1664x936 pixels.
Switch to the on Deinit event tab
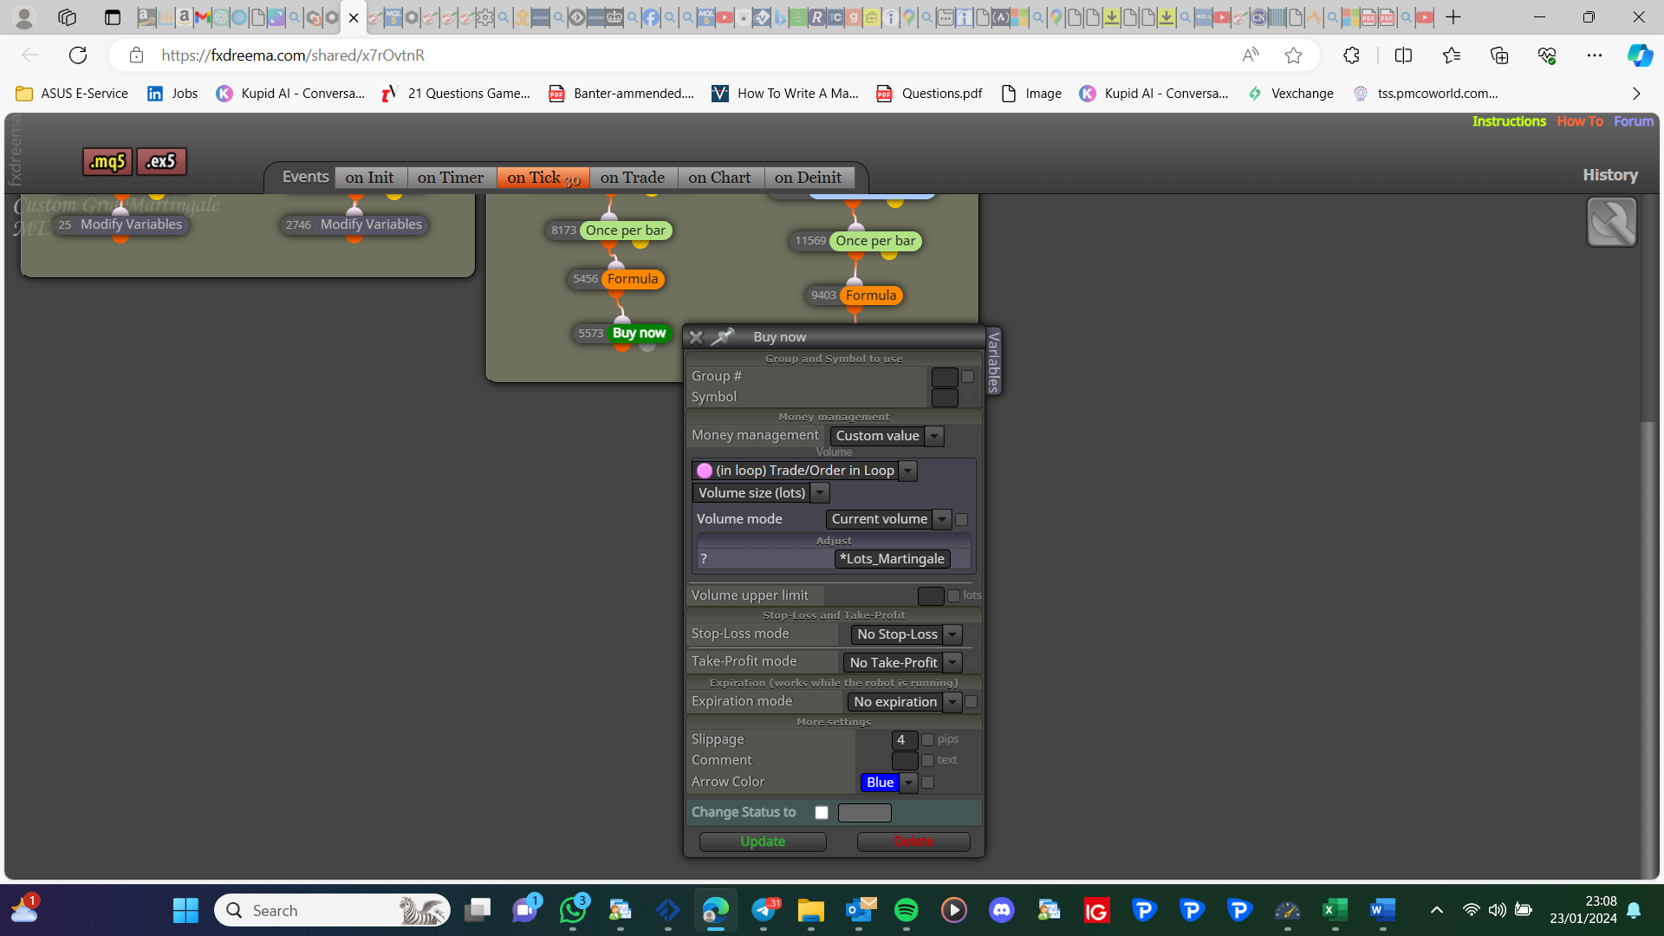pos(809,178)
